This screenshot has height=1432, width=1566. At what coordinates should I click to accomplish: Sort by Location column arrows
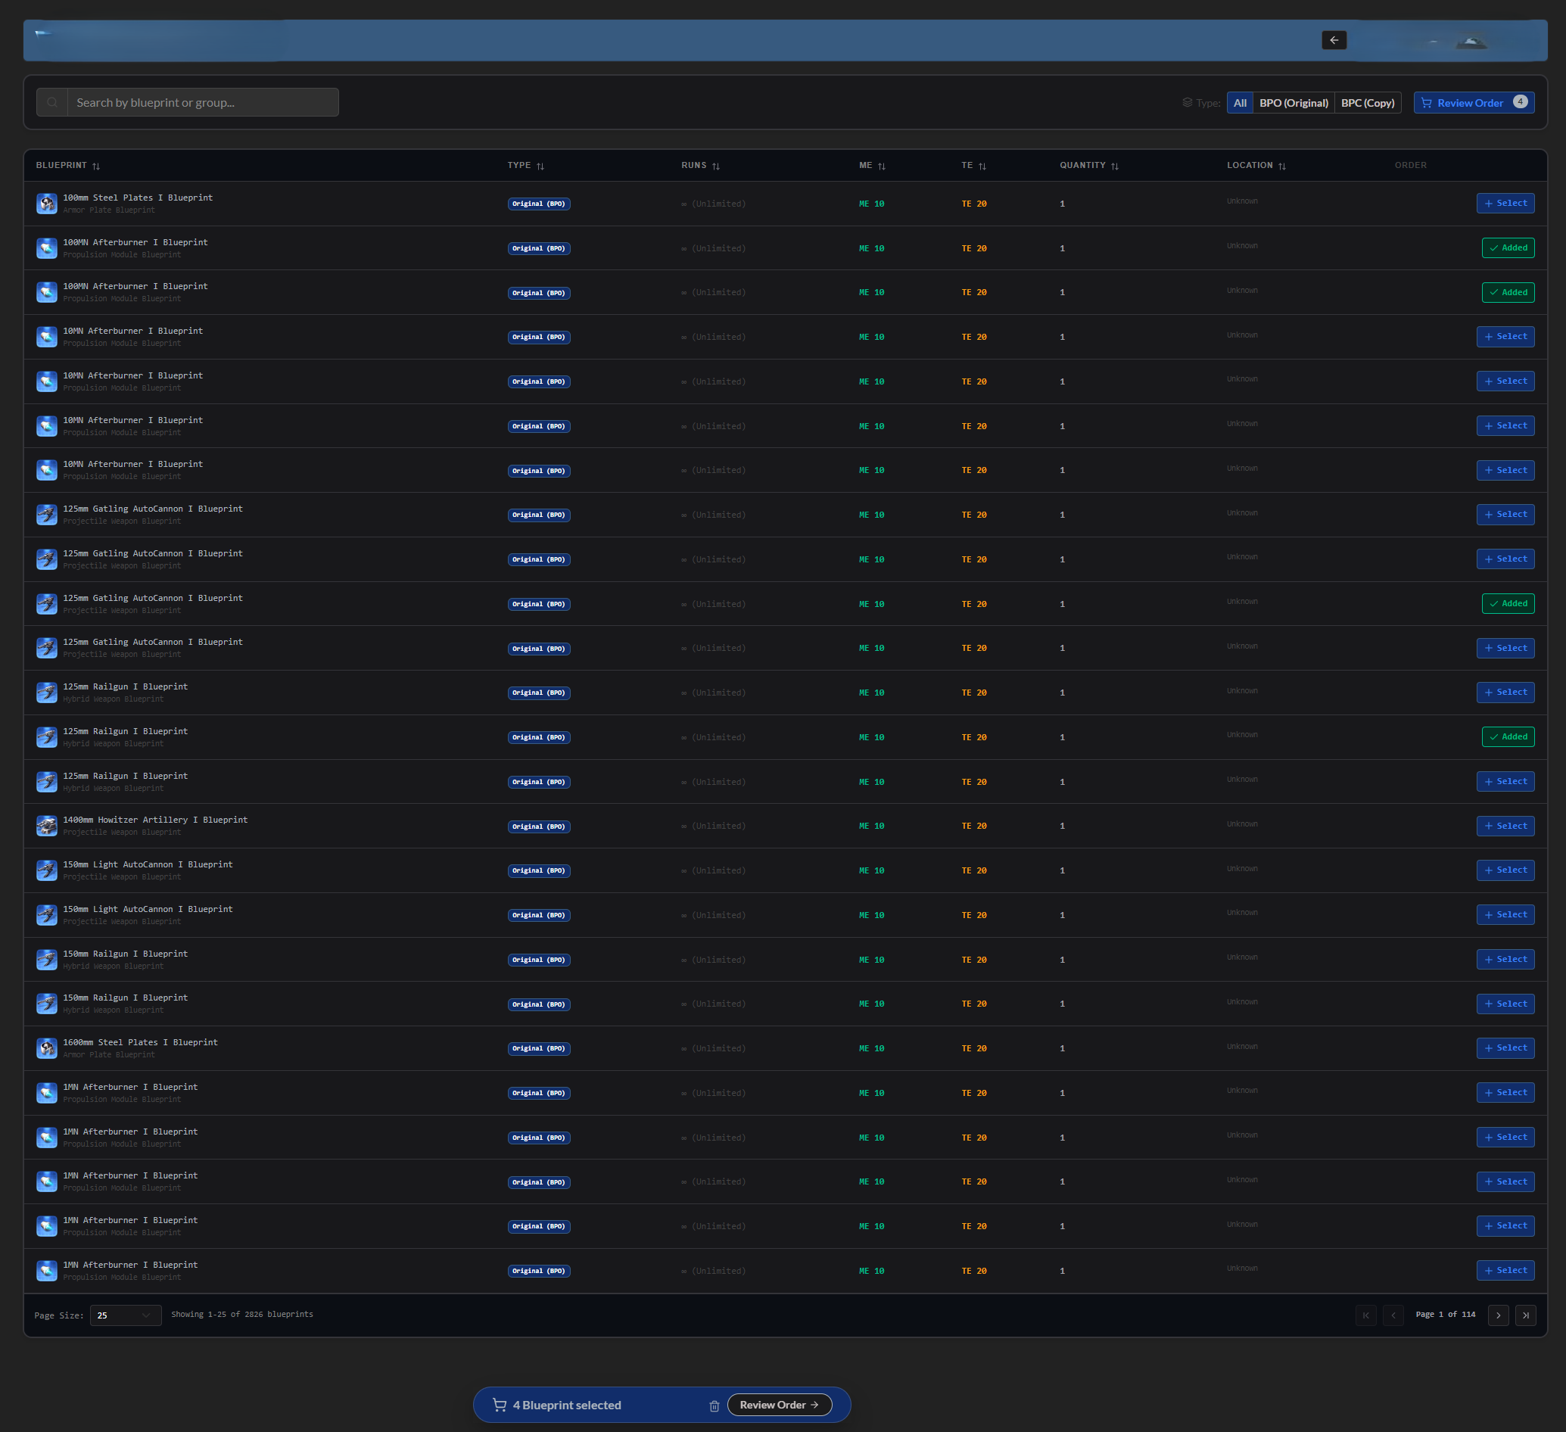tap(1281, 167)
